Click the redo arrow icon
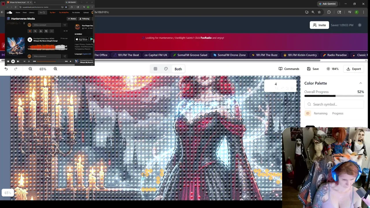The image size is (370, 208). tap(16, 69)
